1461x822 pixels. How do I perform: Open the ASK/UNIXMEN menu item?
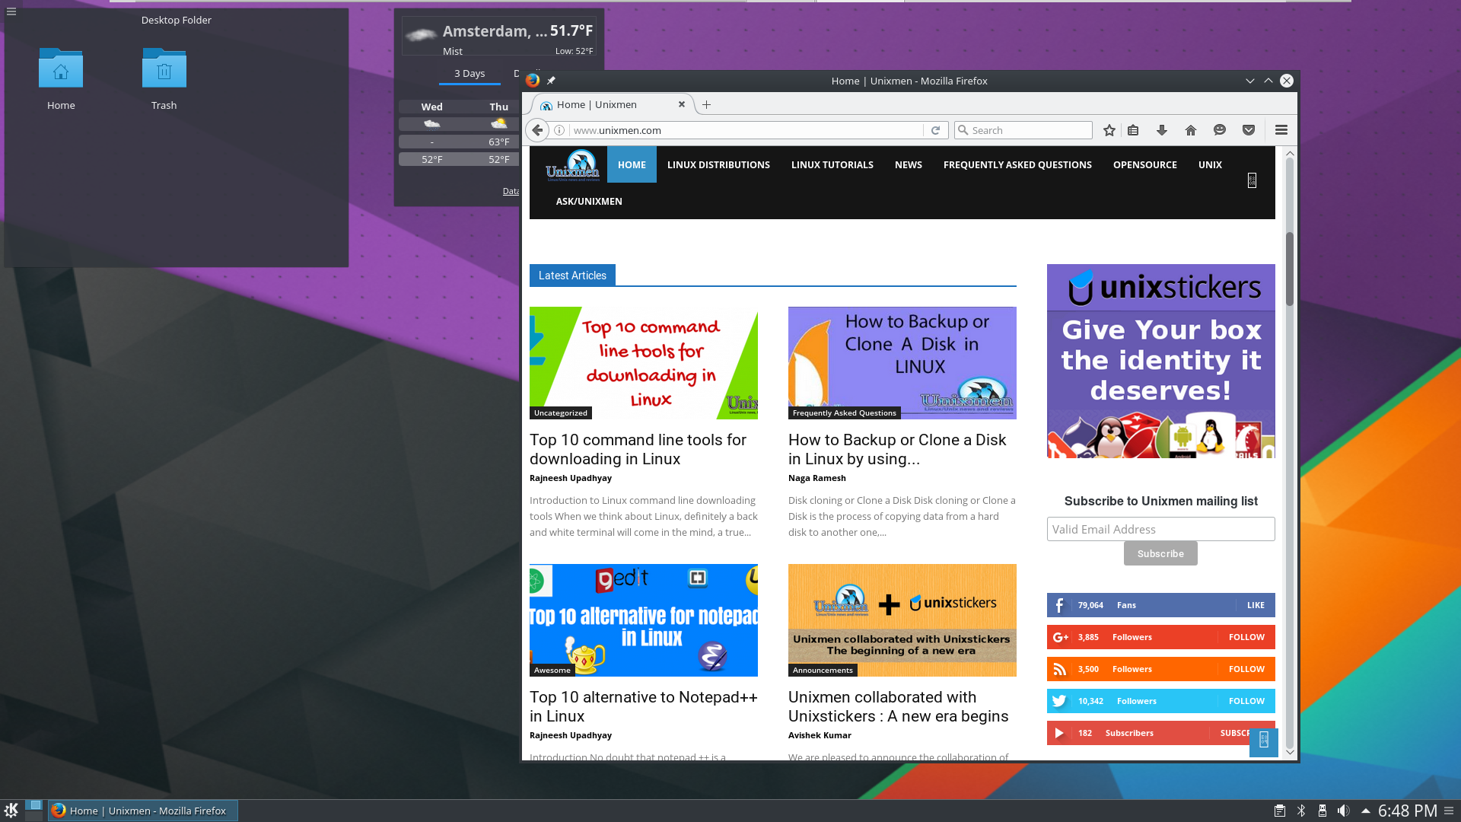click(589, 201)
